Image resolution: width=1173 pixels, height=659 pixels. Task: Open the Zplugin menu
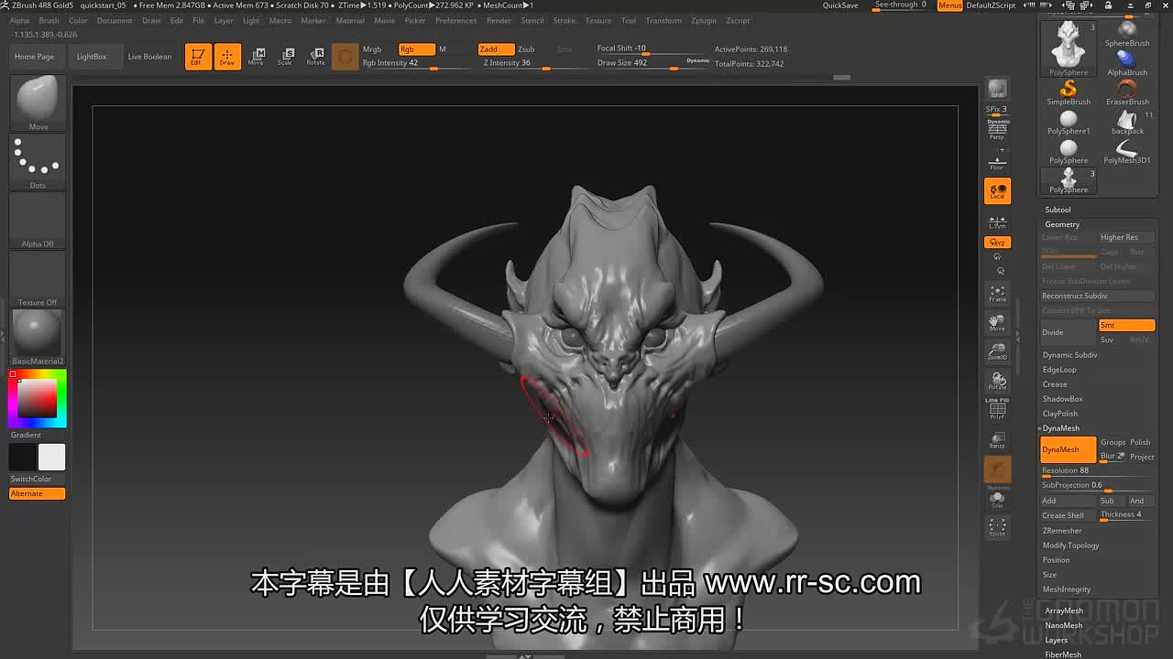(x=704, y=20)
